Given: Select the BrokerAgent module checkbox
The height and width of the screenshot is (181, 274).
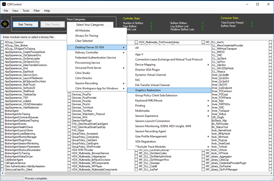Looking at the screenshot, I should (x=3, y=111).
